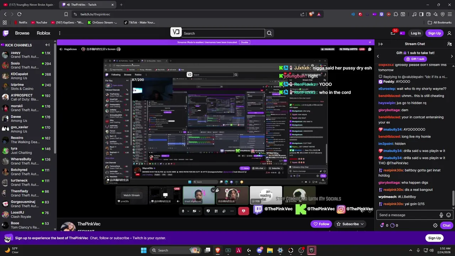The image size is (455, 256).
Task: Open chat settings gear
Action: 435,225
